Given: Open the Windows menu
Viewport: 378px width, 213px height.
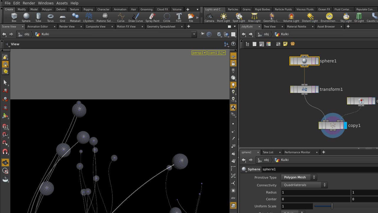Looking at the screenshot, I should (x=45, y=3).
